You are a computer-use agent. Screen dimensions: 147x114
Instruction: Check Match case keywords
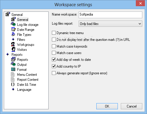(54, 46)
